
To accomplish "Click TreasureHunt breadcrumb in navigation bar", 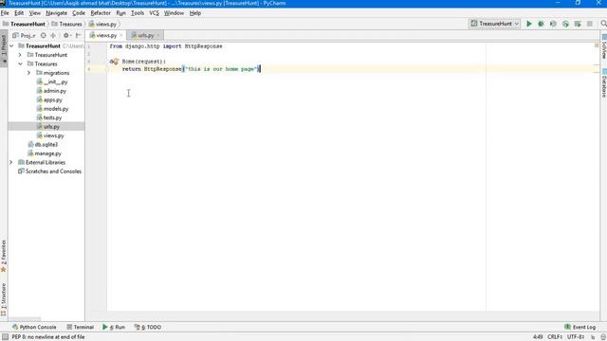I will point(24,24).
